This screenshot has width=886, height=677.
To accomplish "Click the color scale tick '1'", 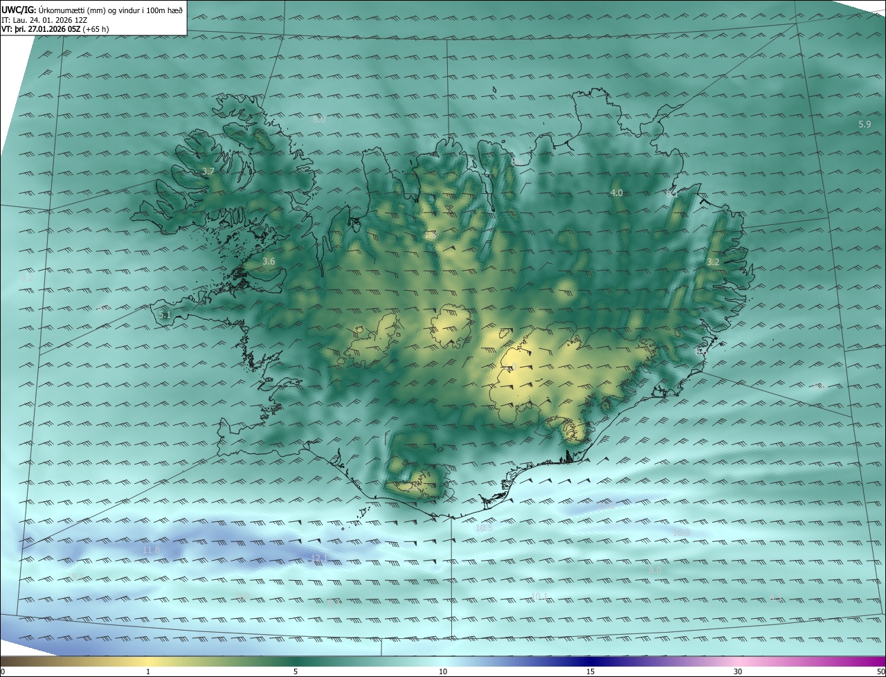I will 148,671.
